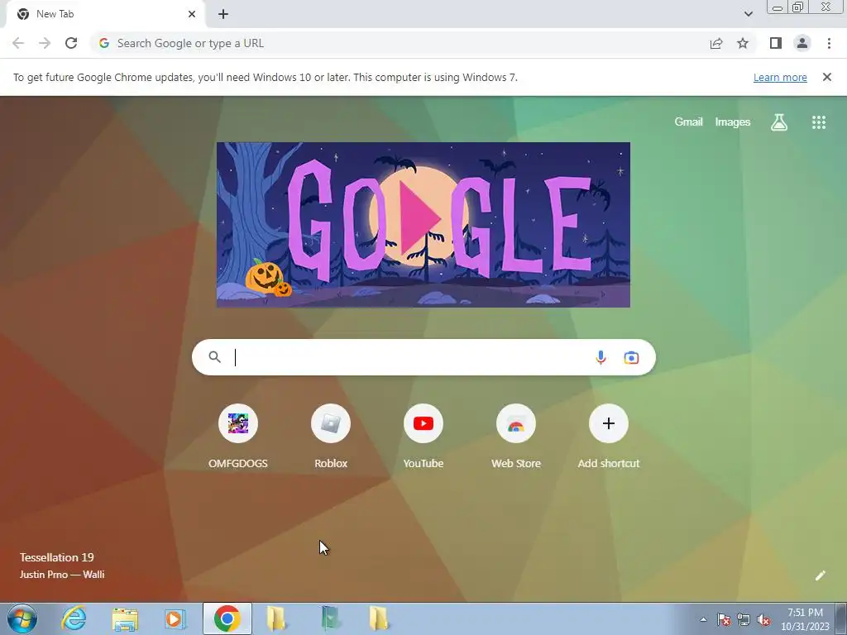
Task: Launch Internet Explorer from taskbar
Action: (74, 618)
